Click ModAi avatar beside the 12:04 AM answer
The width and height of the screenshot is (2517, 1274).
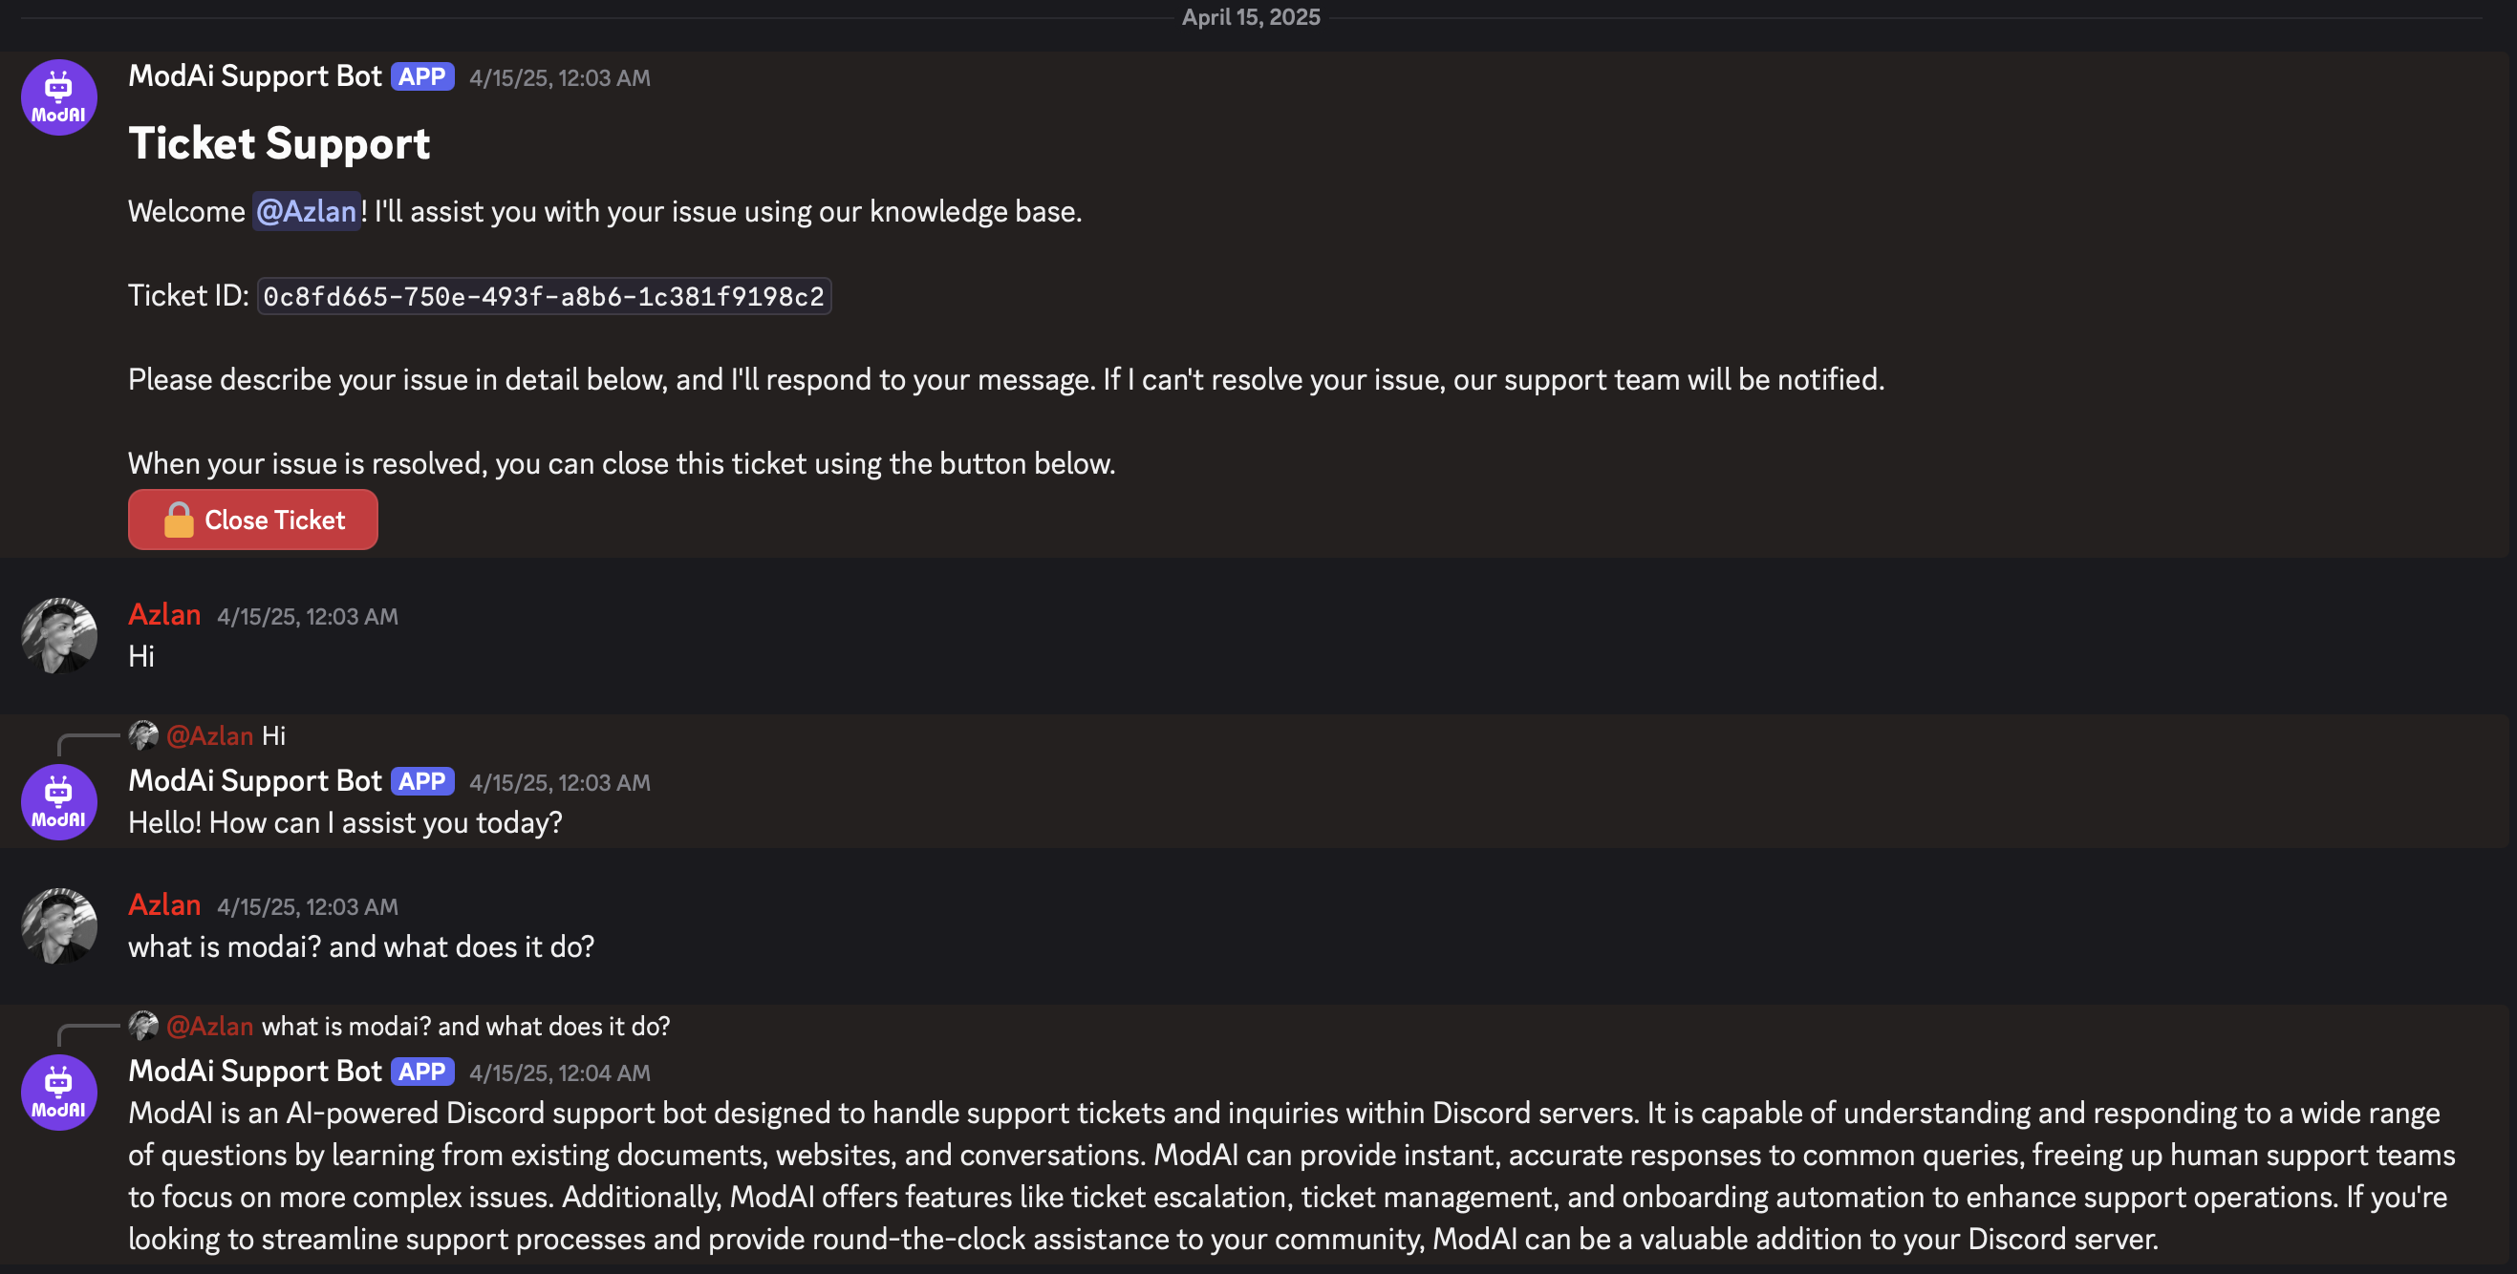pyautogui.click(x=58, y=1093)
